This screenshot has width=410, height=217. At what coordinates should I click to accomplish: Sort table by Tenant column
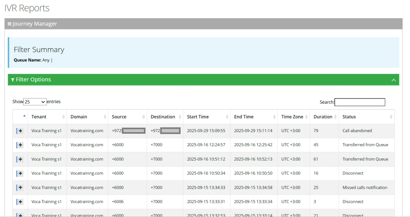pyautogui.click(x=47, y=117)
